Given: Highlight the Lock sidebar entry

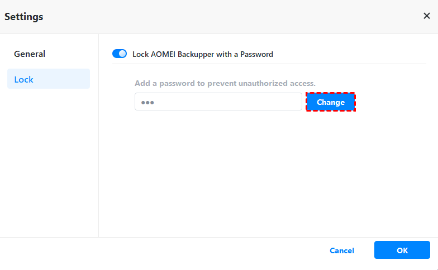Looking at the screenshot, I should [48, 79].
